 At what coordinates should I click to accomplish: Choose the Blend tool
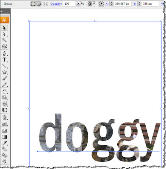pos(4,149)
